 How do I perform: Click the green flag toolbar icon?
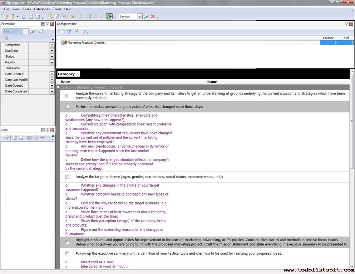(x=109, y=16)
